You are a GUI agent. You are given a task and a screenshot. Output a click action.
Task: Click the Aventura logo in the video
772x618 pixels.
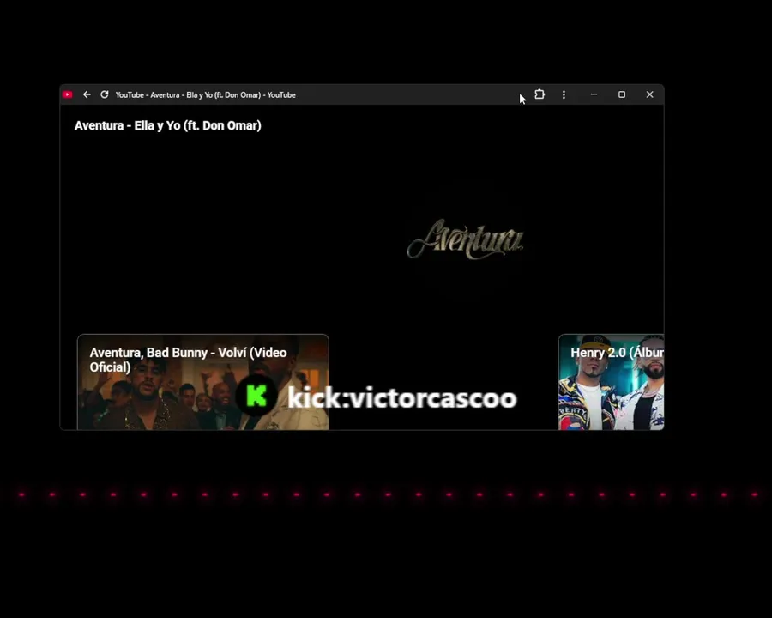(x=465, y=239)
